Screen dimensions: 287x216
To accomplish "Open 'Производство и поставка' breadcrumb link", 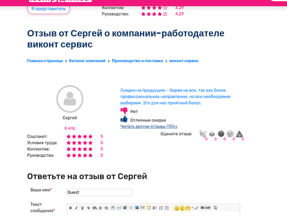I will (137, 61).
